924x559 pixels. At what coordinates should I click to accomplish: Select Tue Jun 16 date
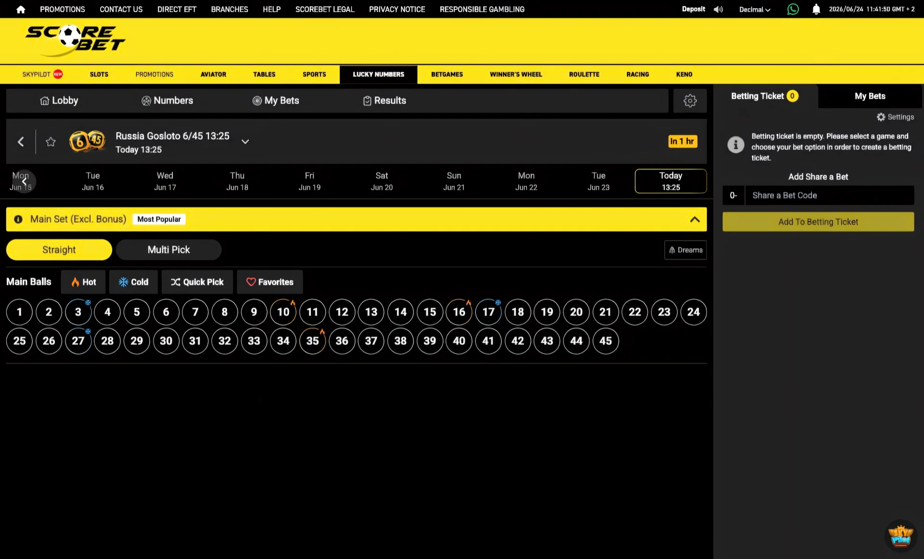[93, 181]
